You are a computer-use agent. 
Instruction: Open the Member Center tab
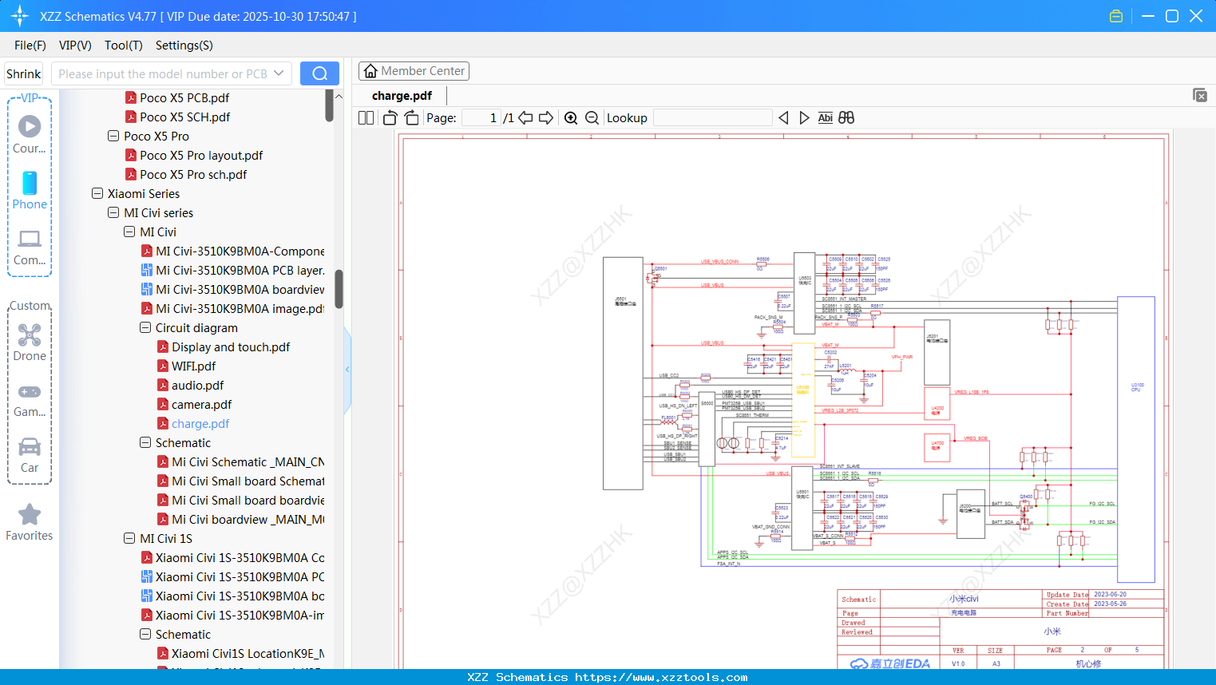coord(414,71)
